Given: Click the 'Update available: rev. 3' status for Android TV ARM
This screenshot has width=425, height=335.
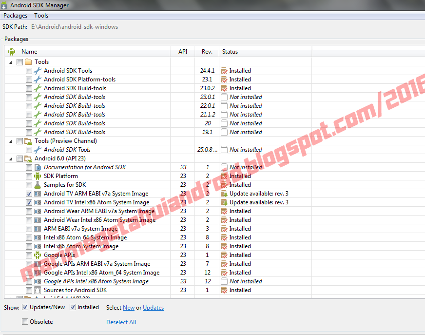Looking at the screenshot, I should (259, 194).
